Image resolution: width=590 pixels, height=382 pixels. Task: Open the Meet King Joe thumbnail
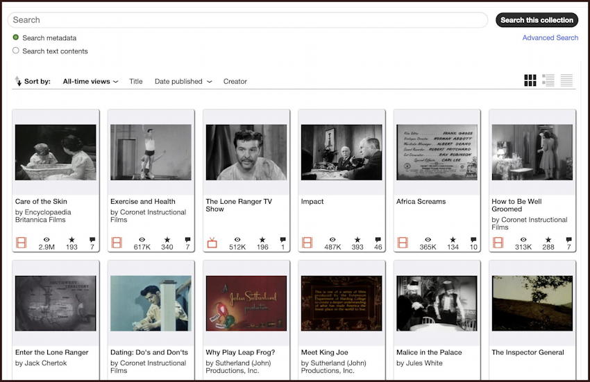tap(342, 304)
